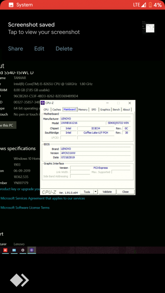Open the Graphics tab

coord(105,109)
